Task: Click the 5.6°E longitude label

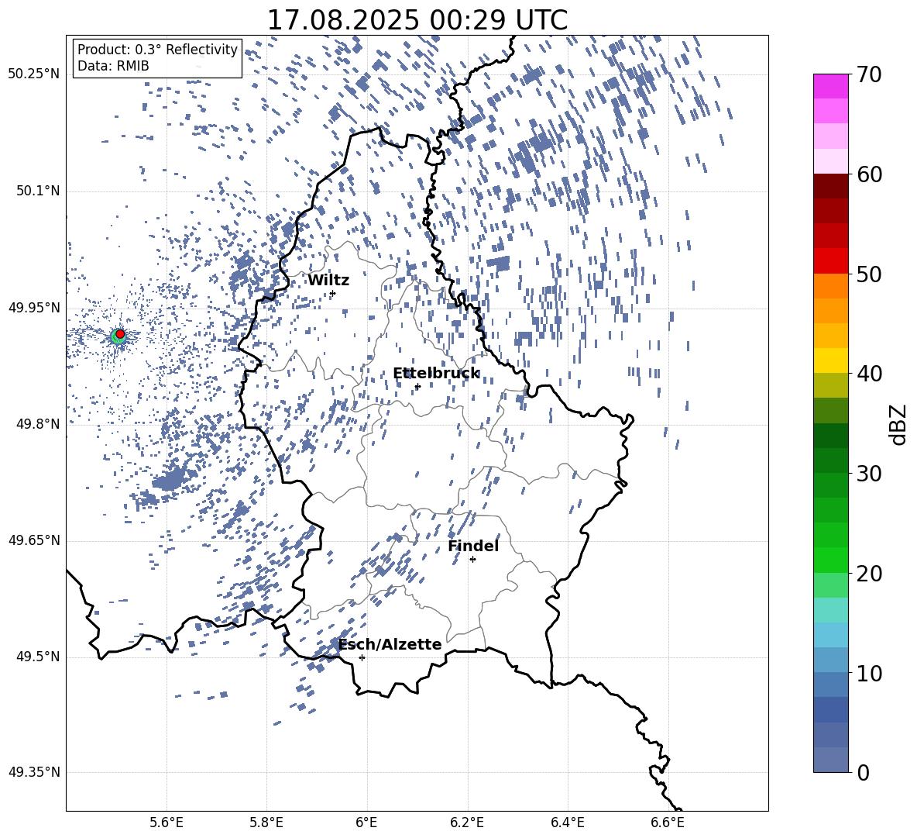Action: pyautogui.click(x=166, y=822)
